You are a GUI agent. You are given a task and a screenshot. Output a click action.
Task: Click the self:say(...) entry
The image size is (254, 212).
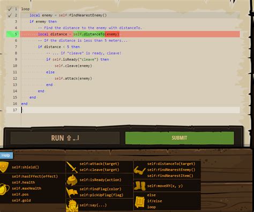93,205
